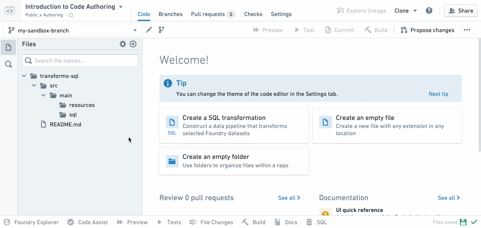Open the Tests panel in the bottom bar
The width and height of the screenshot is (481, 228).
(169, 222)
